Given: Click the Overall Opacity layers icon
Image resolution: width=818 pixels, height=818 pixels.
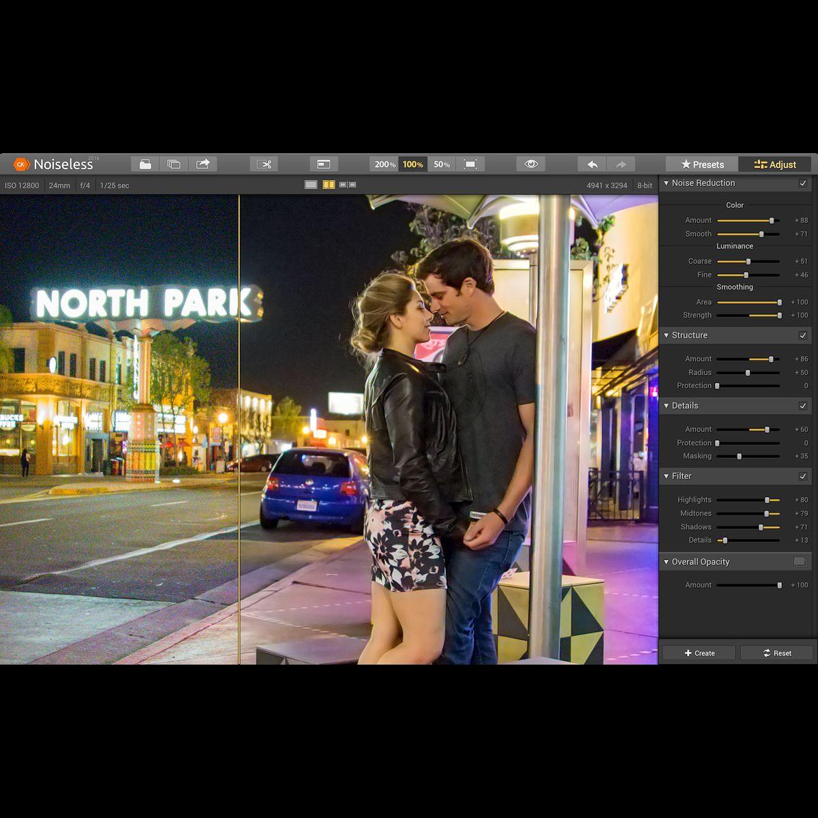Looking at the screenshot, I should click(x=800, y=562).
